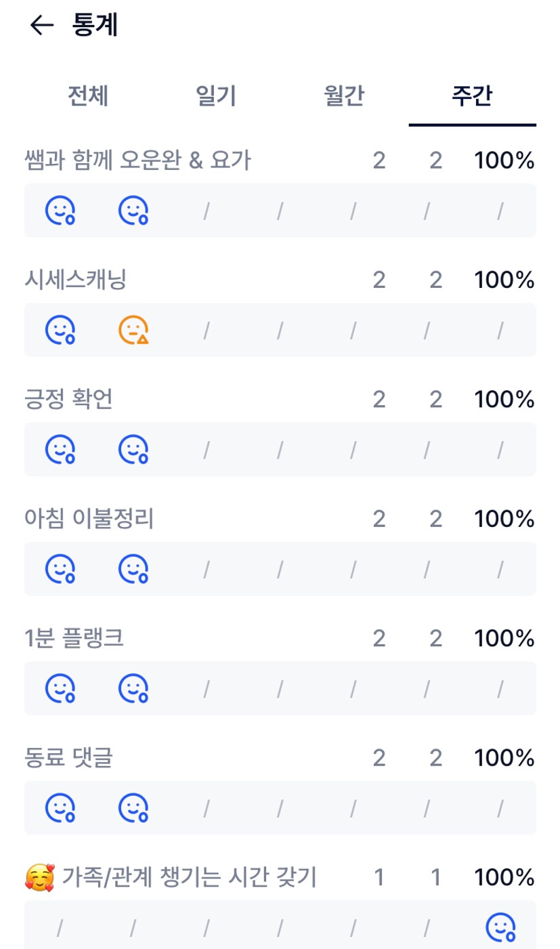Select the 주간 tab
Viewport: 560px width, 949px height.
(x=472, y=96)
